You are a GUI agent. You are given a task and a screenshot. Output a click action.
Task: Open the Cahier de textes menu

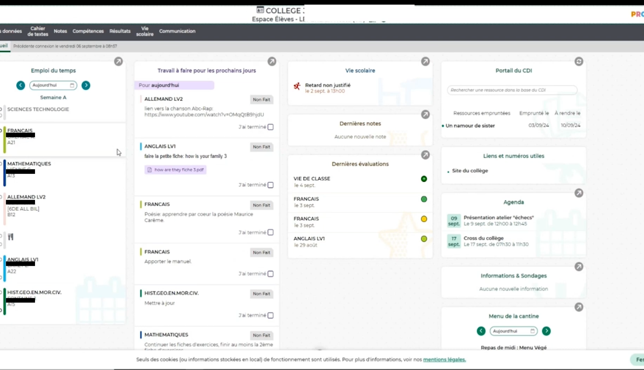click(x=38, y=31)
